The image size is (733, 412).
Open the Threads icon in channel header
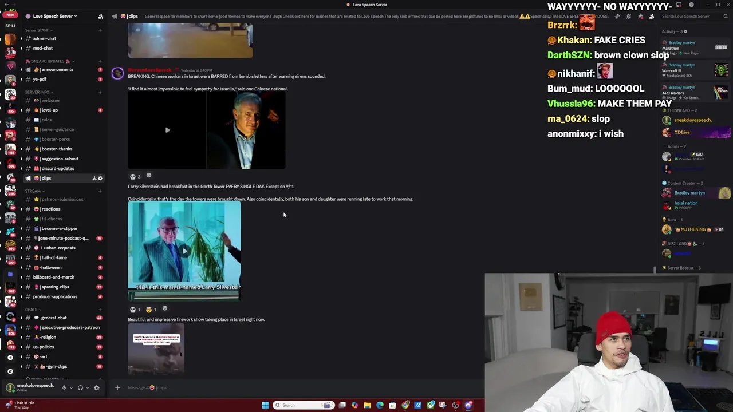[617, 16]
